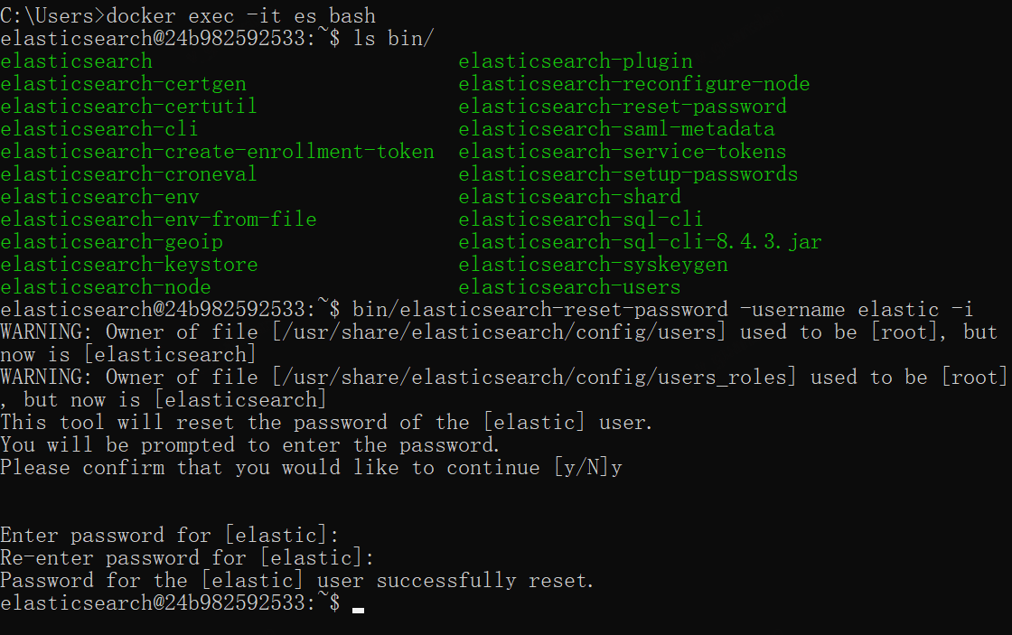The image size is (1012, 635).
Task: Click the elasticsearch-reset-password listing entry
Action: tap(623, 107)
